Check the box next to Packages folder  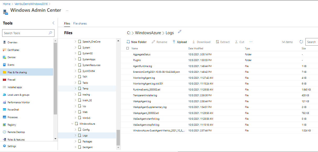pos(80,141)
